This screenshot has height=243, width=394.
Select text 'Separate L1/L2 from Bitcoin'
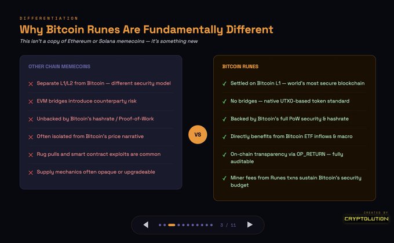pos(70,83)
